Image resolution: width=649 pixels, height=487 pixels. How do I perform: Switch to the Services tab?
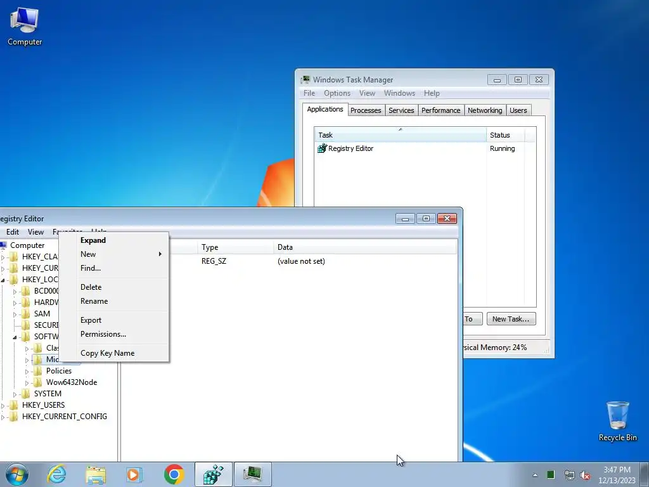[401, 110]
